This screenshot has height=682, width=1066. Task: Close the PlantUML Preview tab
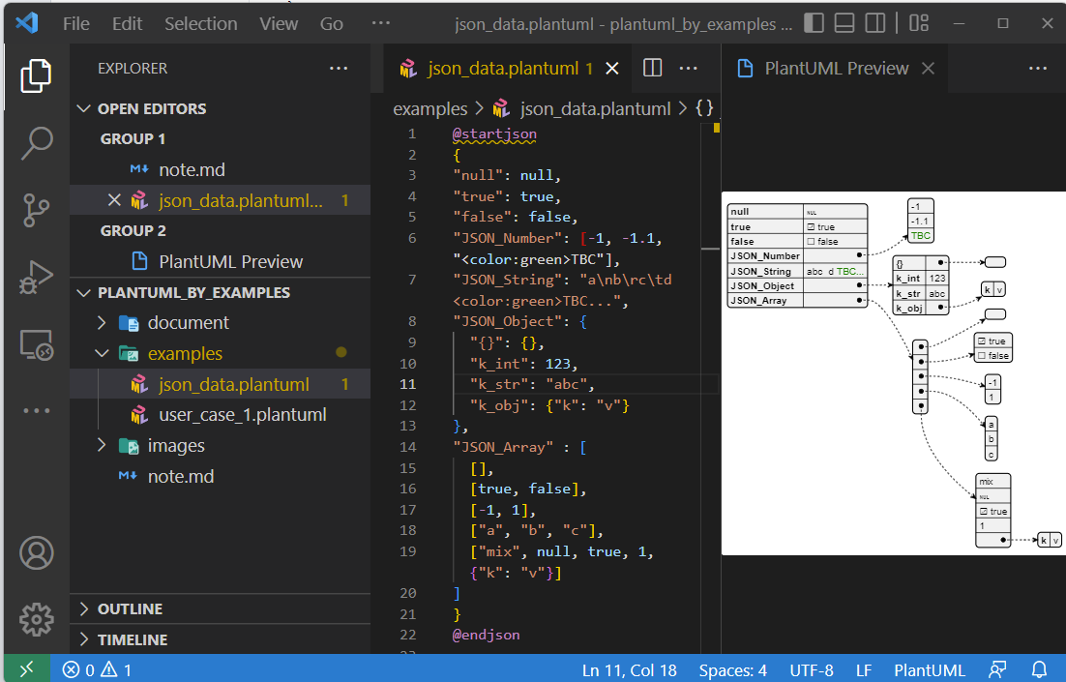tap(928, 68)
